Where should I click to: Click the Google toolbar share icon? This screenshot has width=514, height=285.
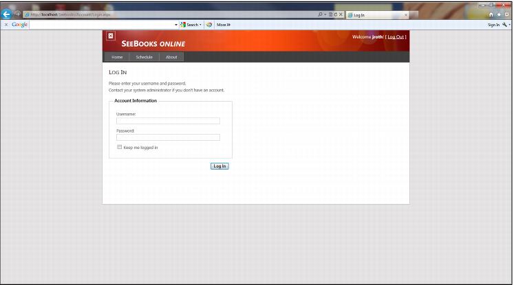(209, 25)
